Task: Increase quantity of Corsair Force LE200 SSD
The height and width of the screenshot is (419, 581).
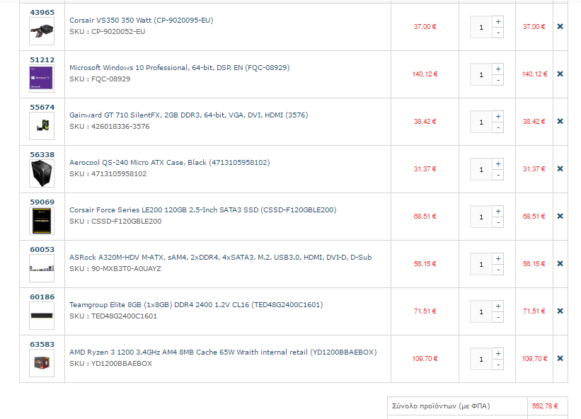Action: pyautogui.click(x=498, y=211)
